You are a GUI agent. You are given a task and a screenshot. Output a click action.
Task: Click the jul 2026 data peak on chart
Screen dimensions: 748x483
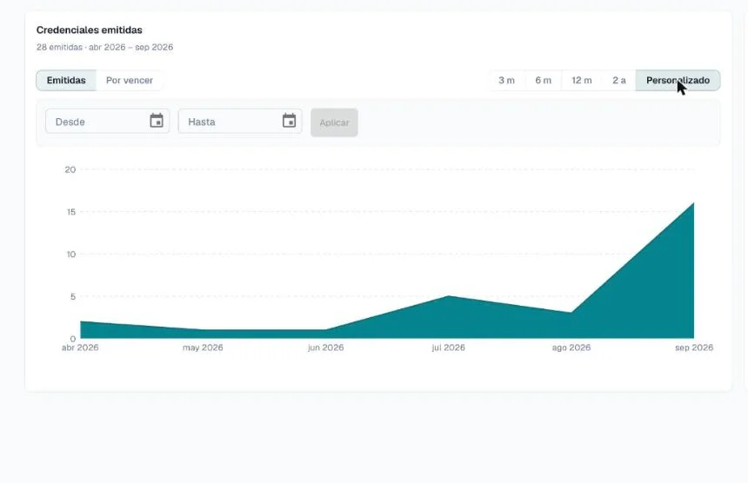point(449,296)
